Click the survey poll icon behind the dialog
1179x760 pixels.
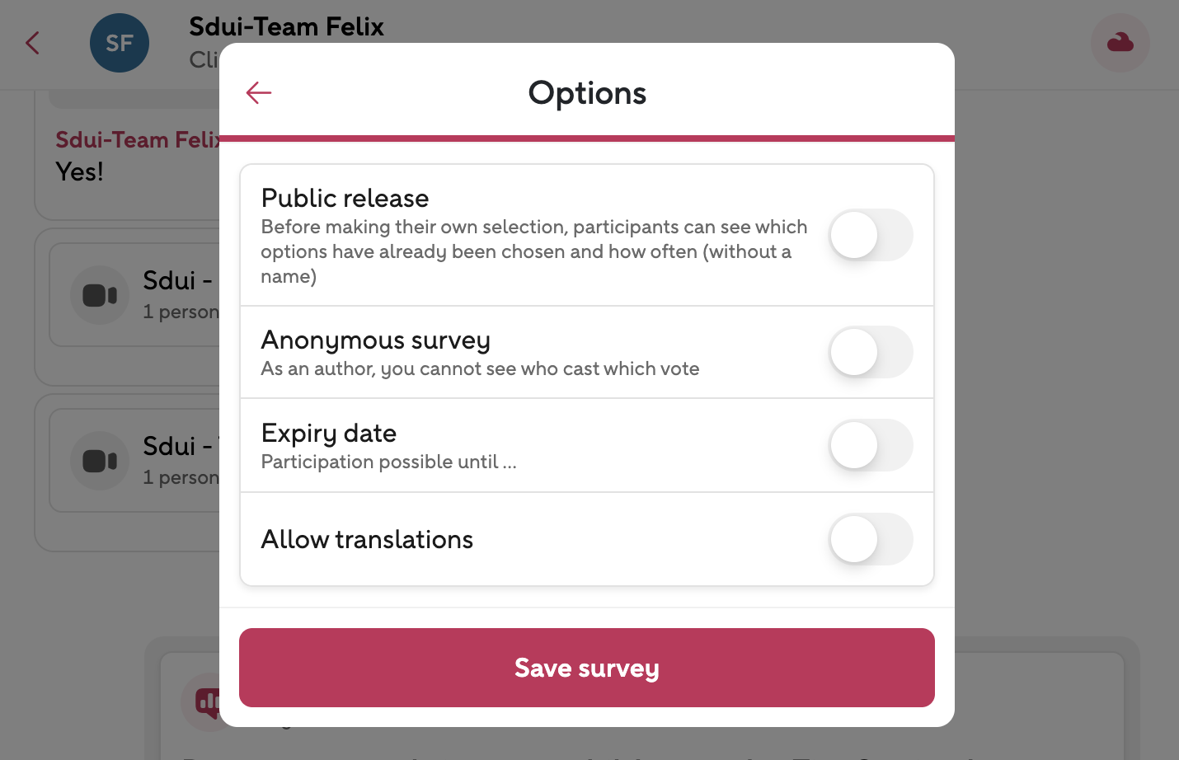coord(204,701)
